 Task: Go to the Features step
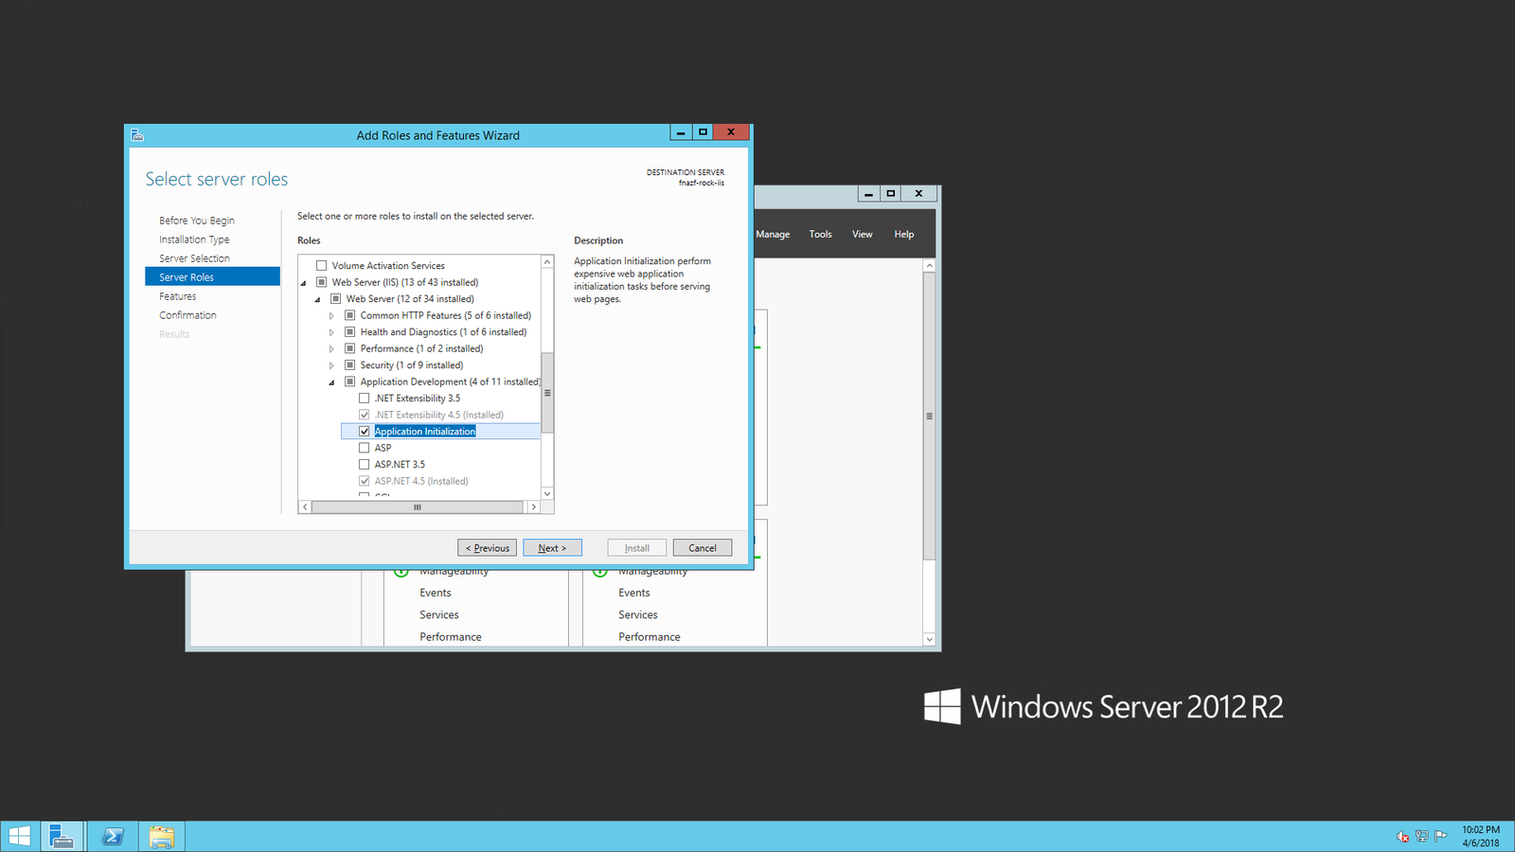178,296
